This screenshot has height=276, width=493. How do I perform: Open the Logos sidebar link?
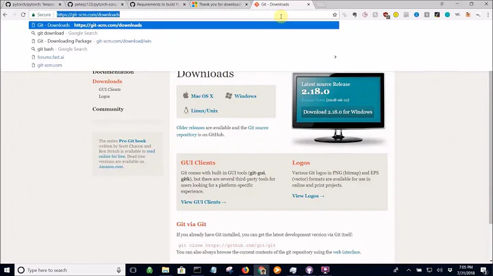[x=104, y=96]
